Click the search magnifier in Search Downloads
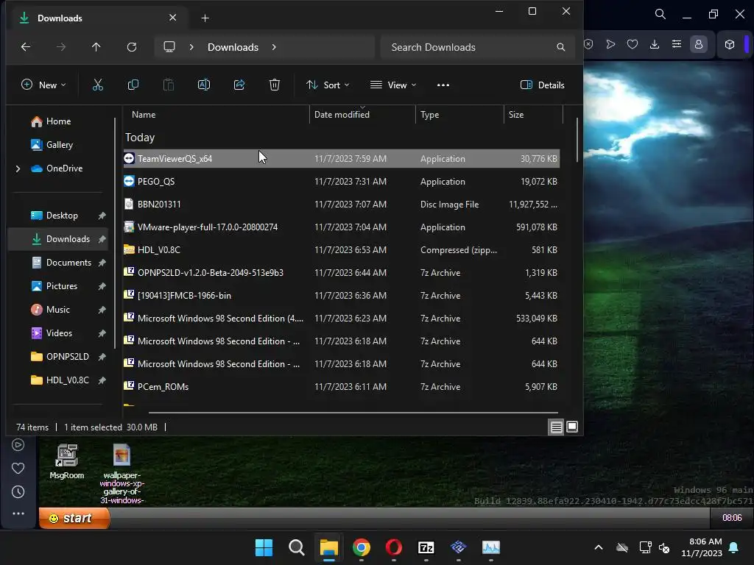This screenshot has height=565, width=754. [x=560, y=47]
